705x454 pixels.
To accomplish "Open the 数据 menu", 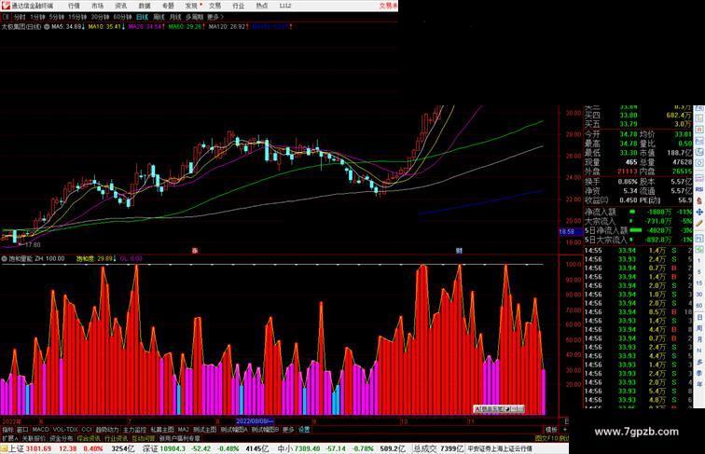I will point(145,6).
